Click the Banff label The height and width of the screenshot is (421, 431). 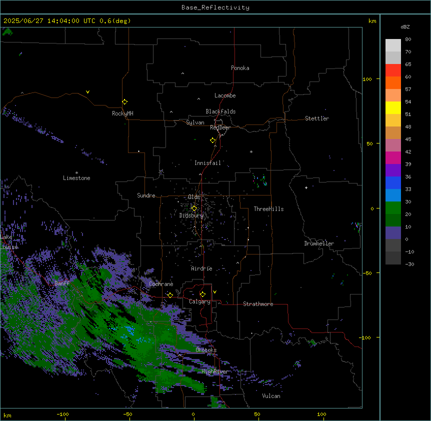pyautogui.click(x=62, y=283)
